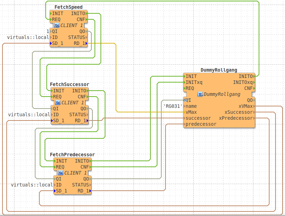The height and width of the screenshot is (216, 285).
Task: Select the CLIENT 1 icon in FetchSpeed block
Action: tap(56, 25)
